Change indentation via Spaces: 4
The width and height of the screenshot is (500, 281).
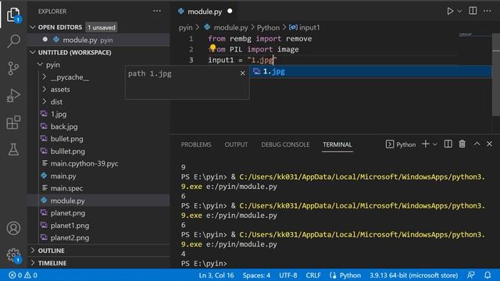256,276
